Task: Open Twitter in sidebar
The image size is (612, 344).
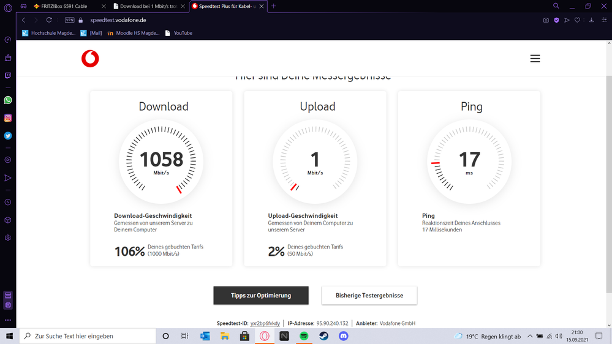Action: point(8,136)
